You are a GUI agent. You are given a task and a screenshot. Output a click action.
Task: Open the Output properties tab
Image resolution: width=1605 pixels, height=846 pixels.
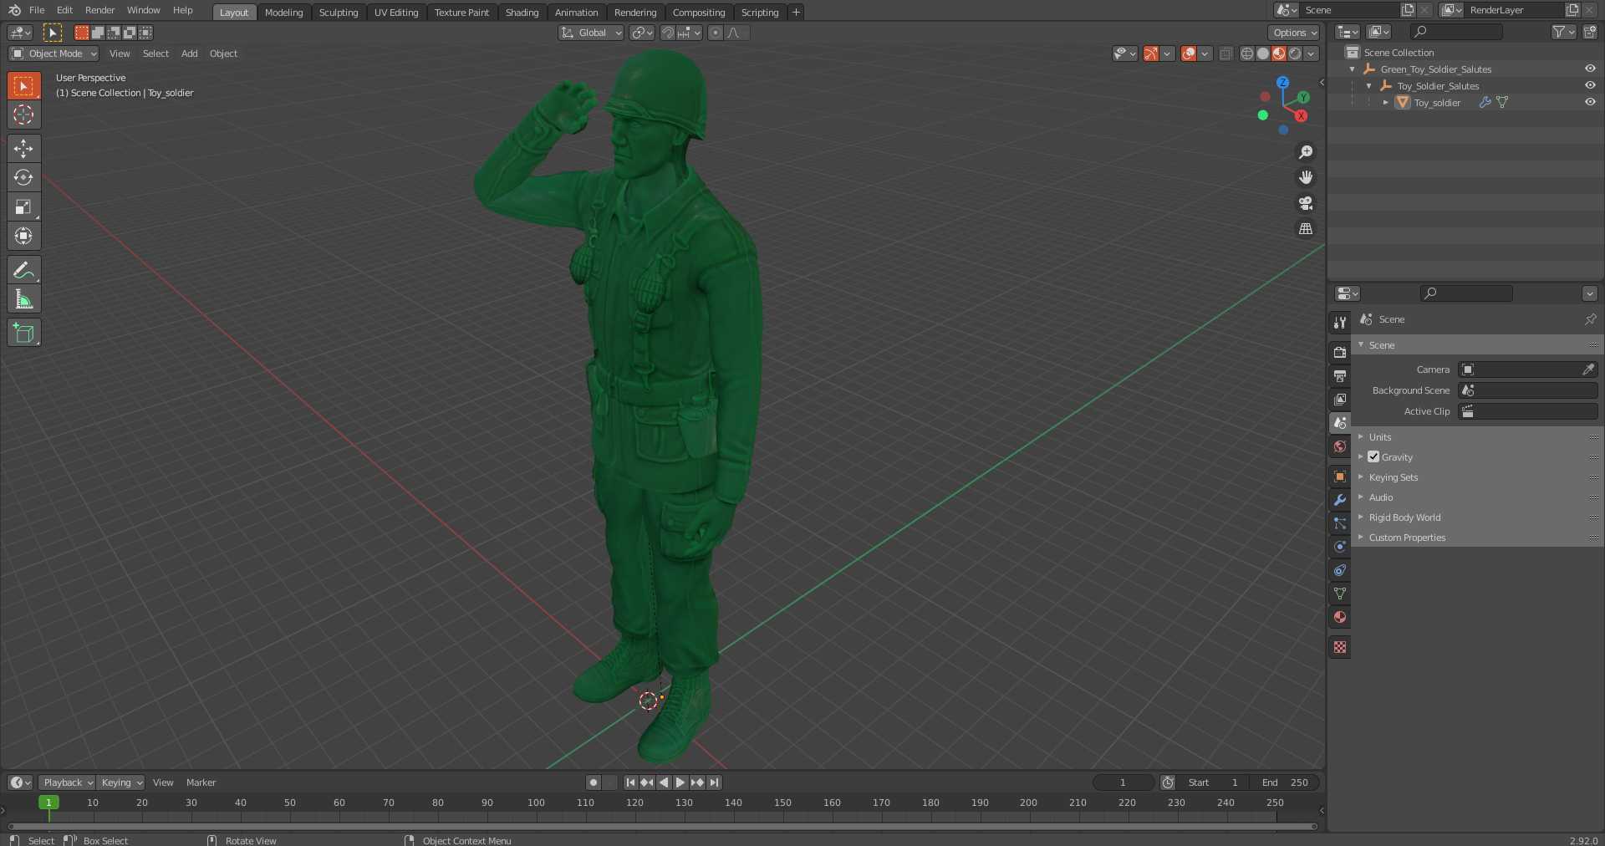coord(1340,375)
